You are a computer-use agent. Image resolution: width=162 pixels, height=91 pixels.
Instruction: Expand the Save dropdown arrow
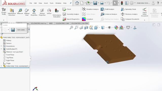[x=98, y=3]
